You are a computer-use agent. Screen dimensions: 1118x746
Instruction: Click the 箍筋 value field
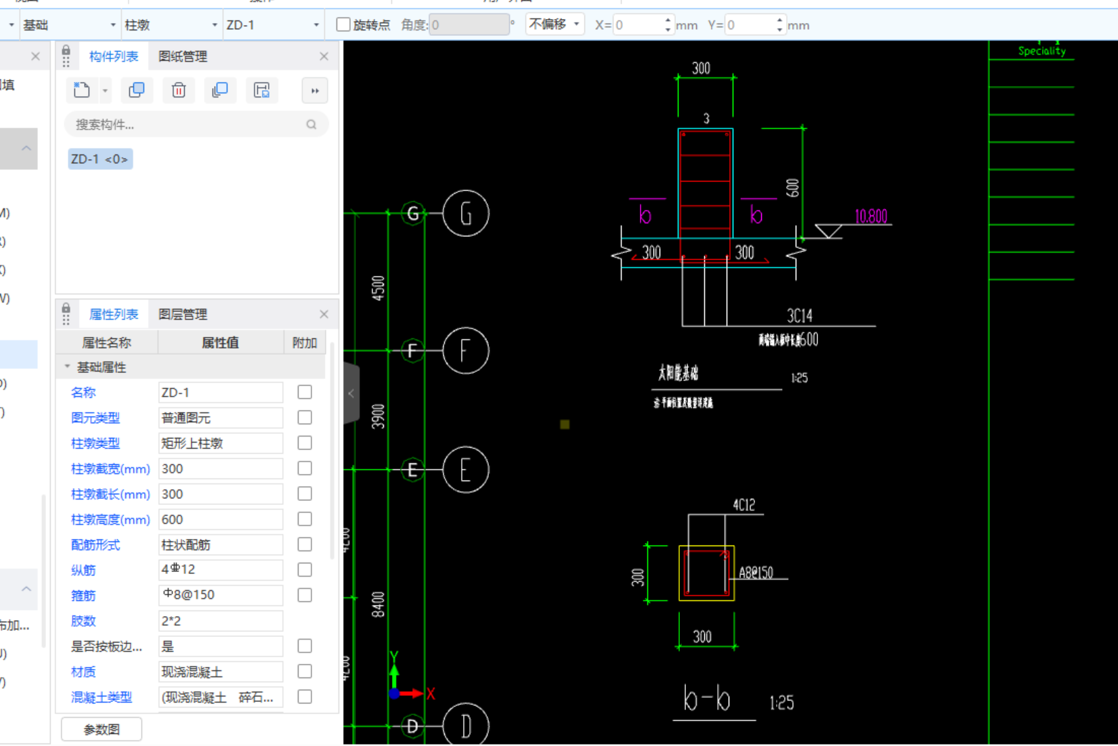[221, 595]
